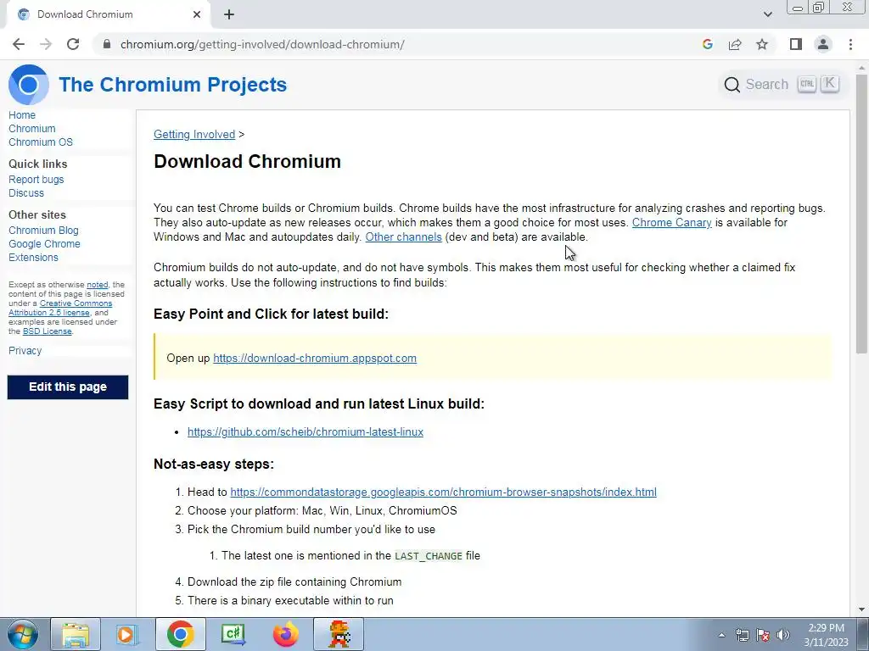Screen dimensions: 869x651
Task: Open the browser side panel icon
Action: 796,44
